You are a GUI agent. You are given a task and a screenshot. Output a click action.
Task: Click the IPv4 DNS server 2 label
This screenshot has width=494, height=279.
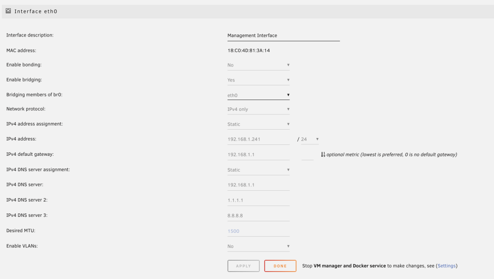[27, 200]
